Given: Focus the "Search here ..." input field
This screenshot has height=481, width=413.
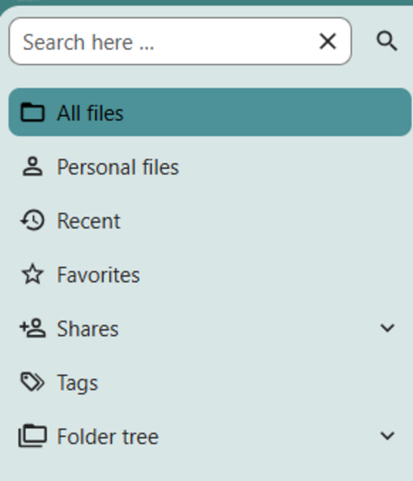Looking at the screenshot, I should 162,42.
